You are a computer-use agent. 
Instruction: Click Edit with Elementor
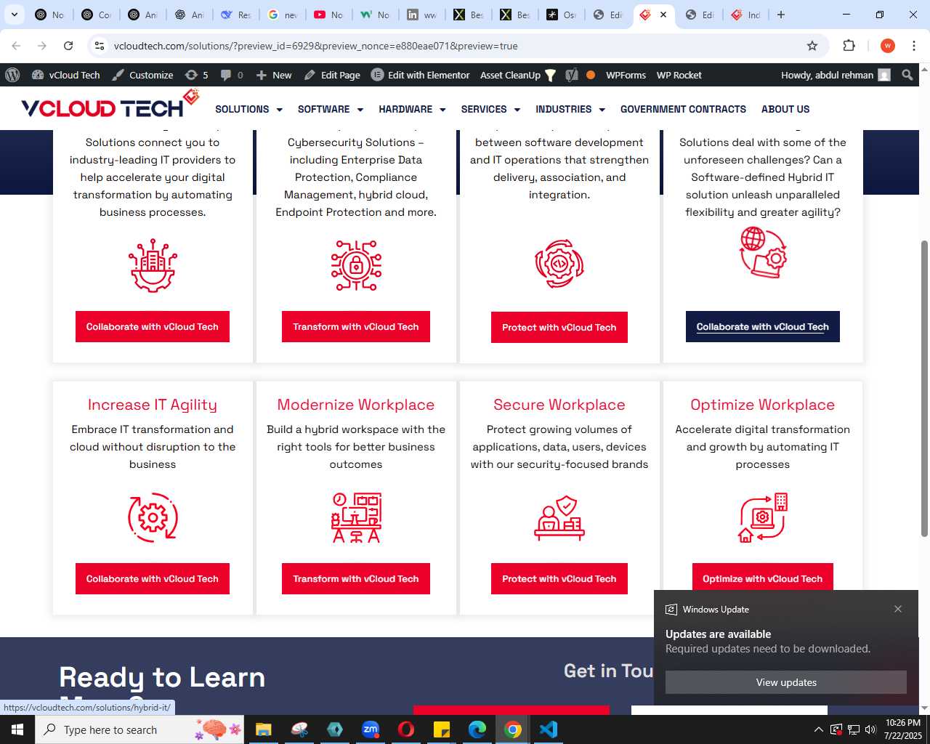click(x=421, y=75)
